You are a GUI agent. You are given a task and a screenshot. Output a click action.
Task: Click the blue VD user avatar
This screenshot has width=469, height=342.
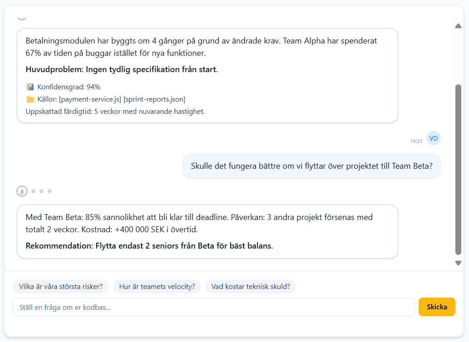pos(433,138)
